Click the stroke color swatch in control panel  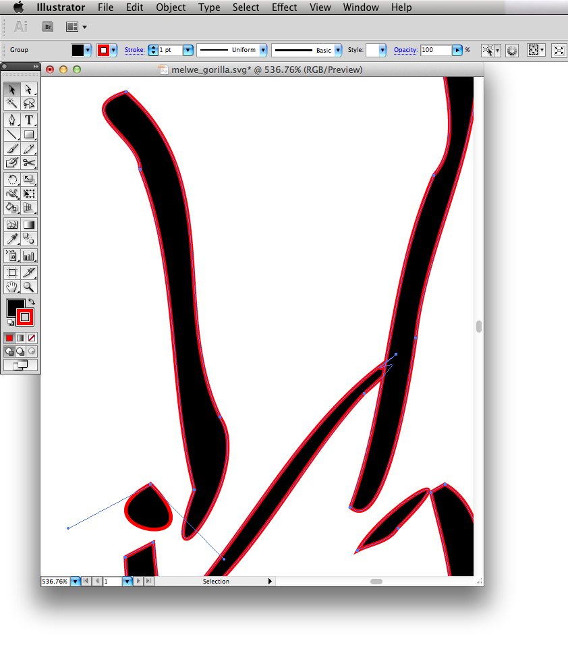click(103, 50)
